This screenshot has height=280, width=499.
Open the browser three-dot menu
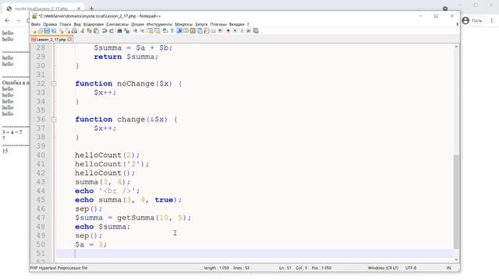(x=492, y=21)
